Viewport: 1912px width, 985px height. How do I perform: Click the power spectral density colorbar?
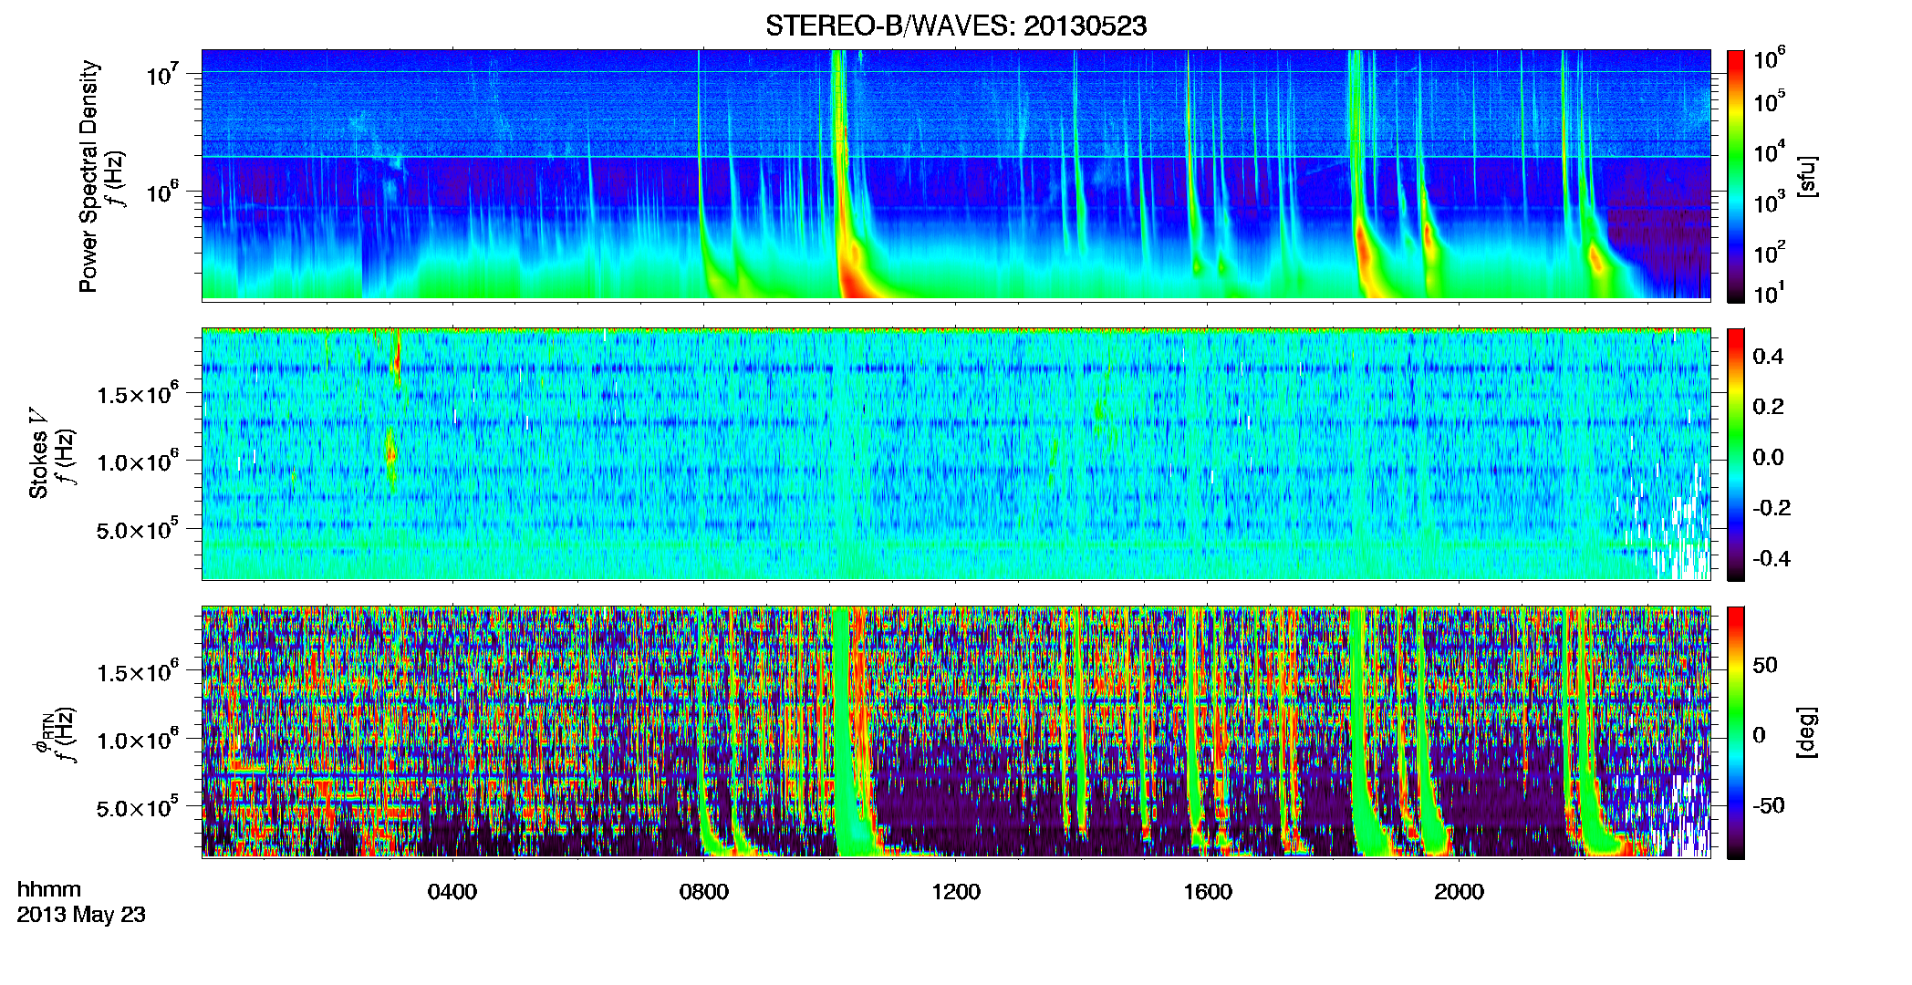[1736, 176]
